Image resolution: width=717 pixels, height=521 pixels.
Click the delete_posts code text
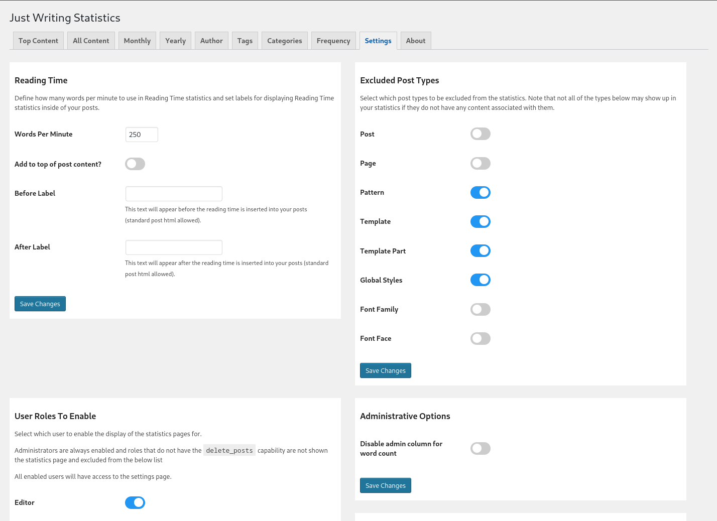[229, 450]
